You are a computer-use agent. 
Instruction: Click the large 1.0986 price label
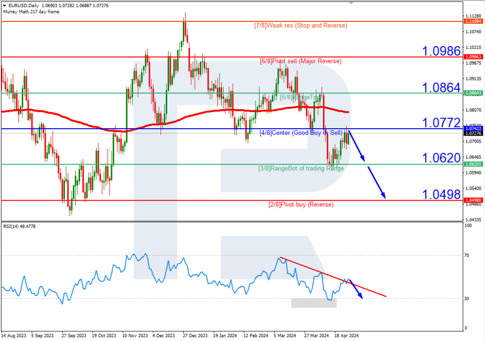point(440,50)
